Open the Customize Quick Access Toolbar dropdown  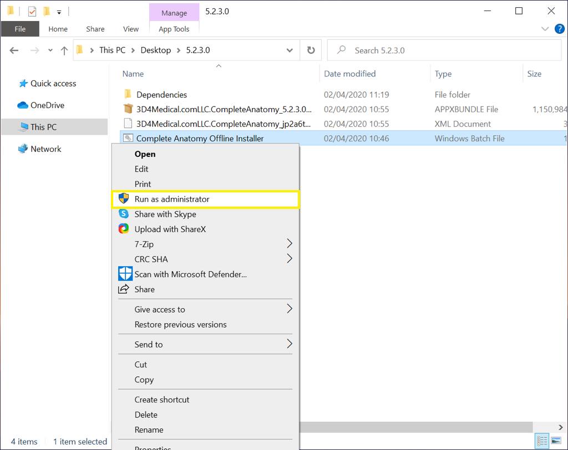tap(59, 12)
